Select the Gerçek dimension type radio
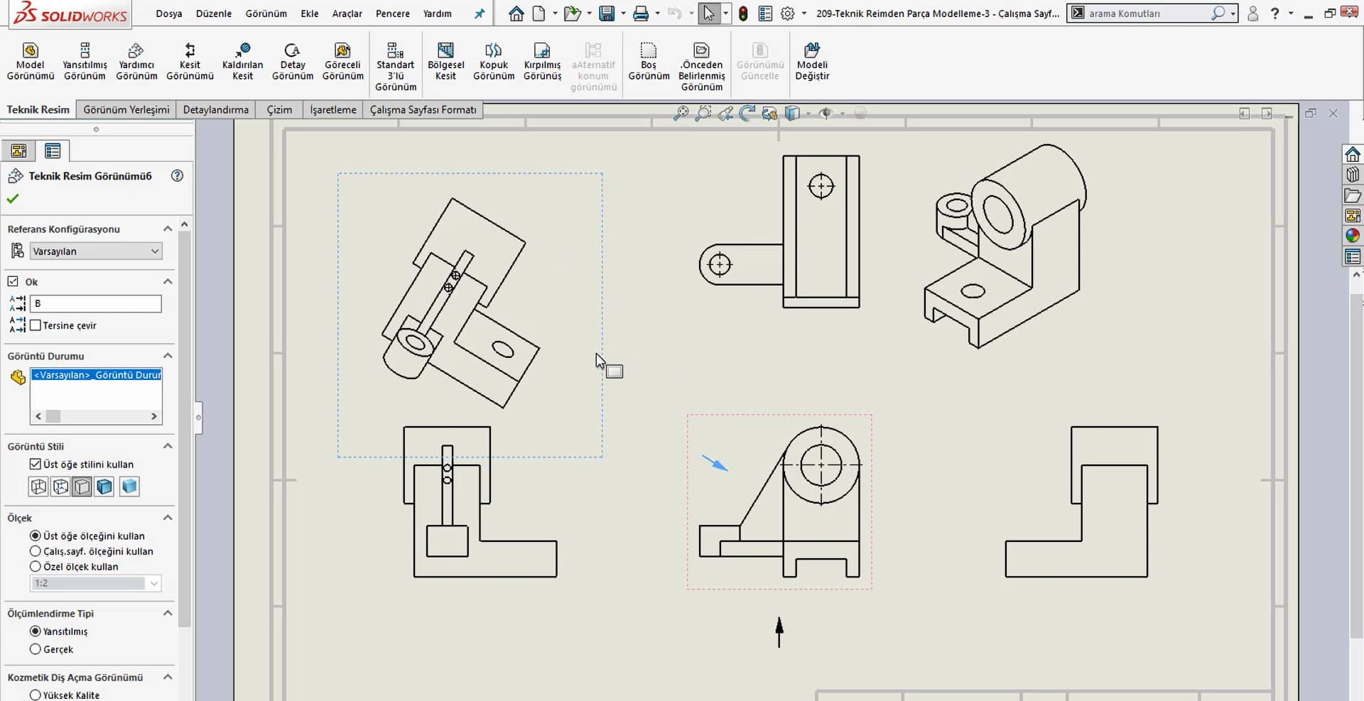This screenshot has width=1364, height=701. tap(36, 649)
